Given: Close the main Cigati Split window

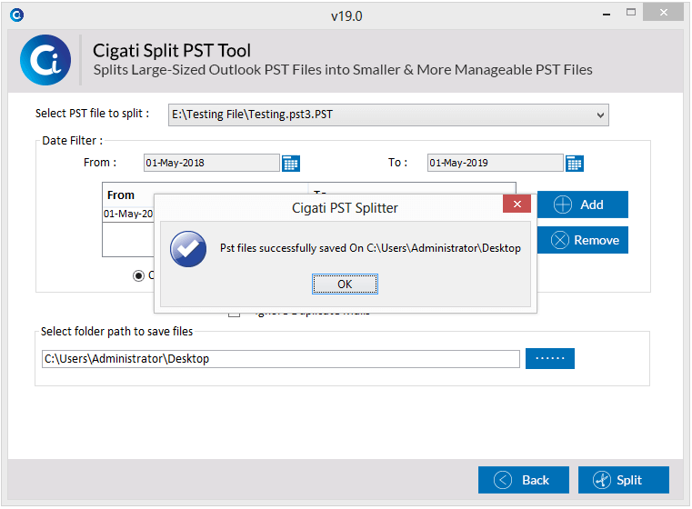Looking at the screenshot, I should (663, 13).
